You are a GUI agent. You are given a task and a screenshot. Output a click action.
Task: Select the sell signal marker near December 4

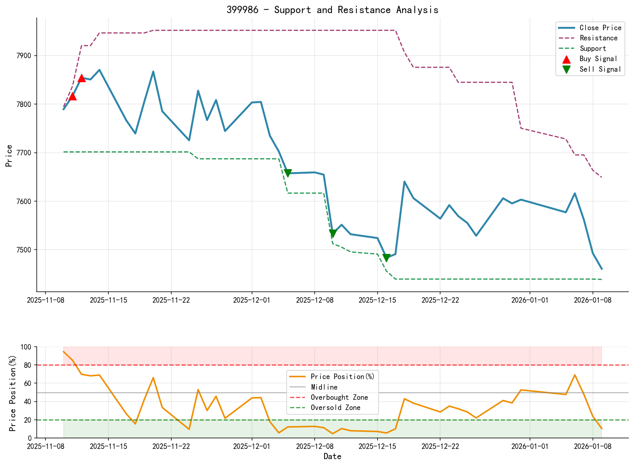tap(288, 171)
